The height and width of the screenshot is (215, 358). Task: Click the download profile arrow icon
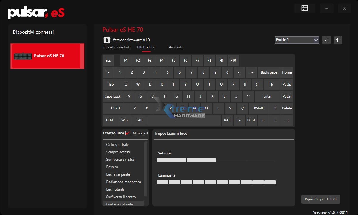click(326, 40)
